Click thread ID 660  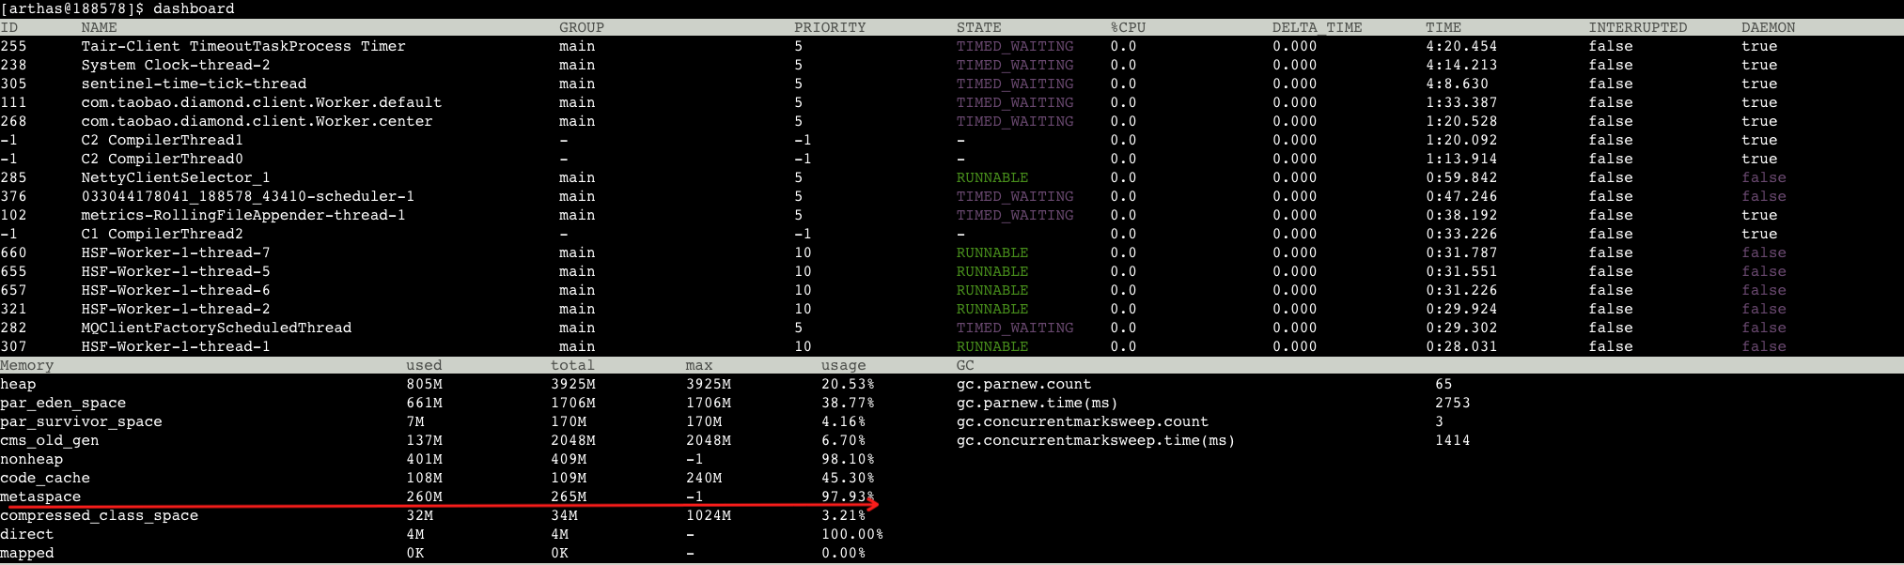point(13,252)
